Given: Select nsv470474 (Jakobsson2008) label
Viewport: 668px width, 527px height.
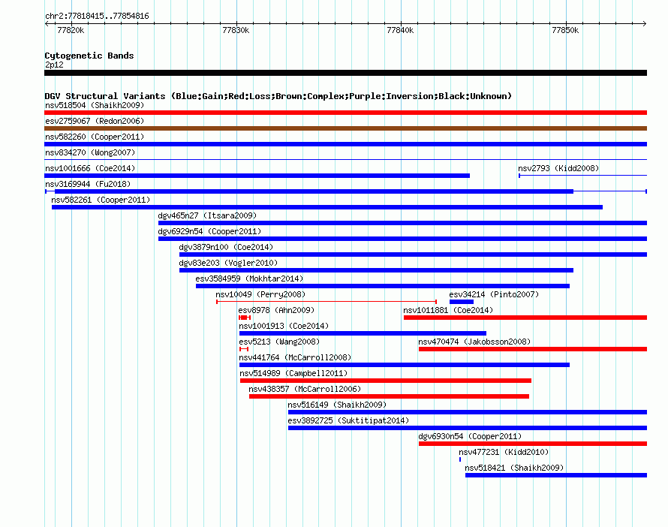Looking at the screenshot, I should [x=474, y=342].
